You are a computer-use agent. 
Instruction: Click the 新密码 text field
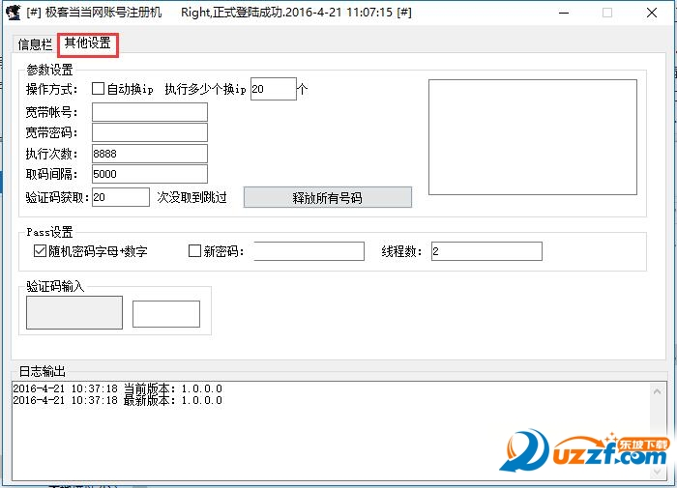(309, 251)
